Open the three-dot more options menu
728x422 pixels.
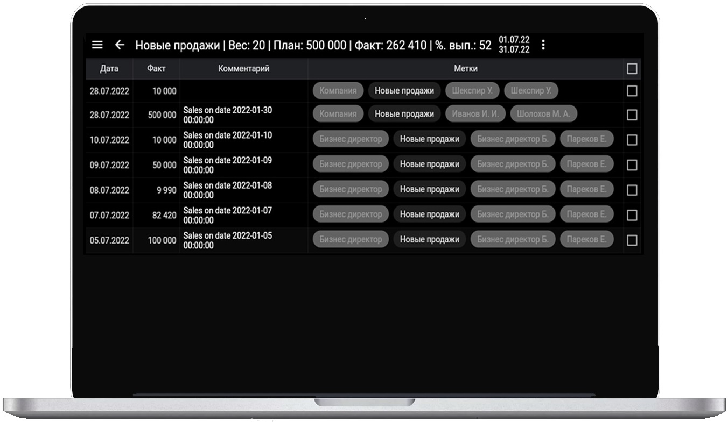click(x=543, y=45)
